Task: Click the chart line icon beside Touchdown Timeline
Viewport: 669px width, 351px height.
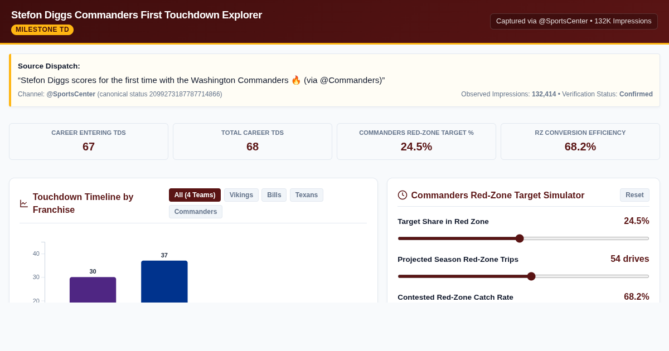Action: click(x=24, y=203)
